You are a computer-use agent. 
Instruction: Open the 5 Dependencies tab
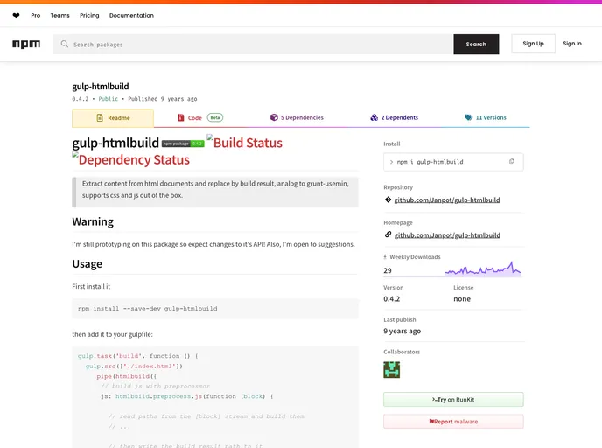point(297,117)
